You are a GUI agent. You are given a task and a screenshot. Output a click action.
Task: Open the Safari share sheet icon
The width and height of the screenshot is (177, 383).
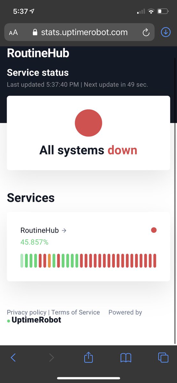(88, 357)
